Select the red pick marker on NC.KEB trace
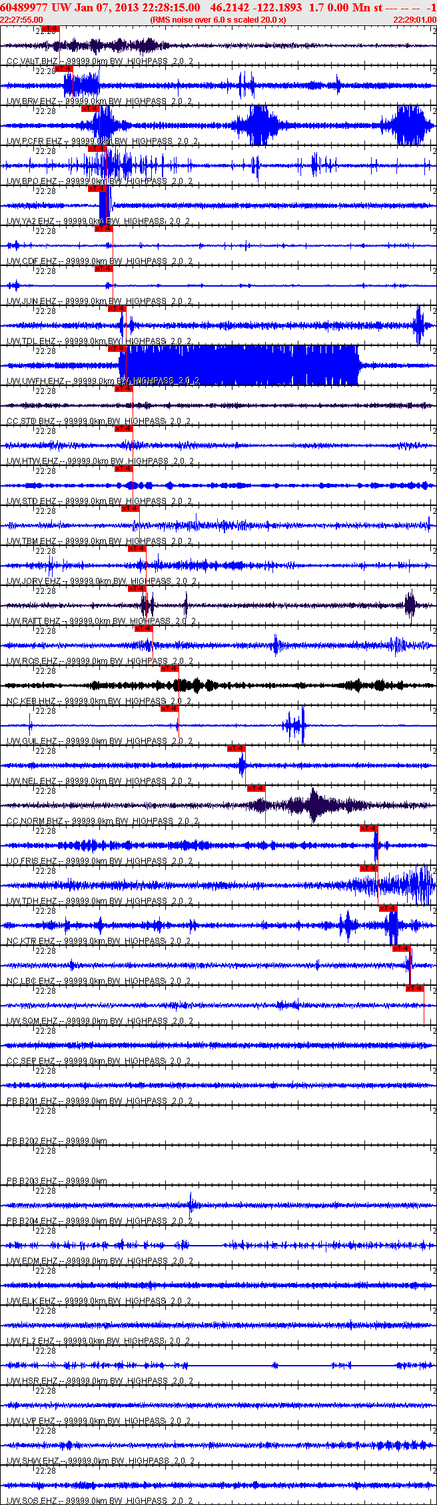This screenshot has width=437, height=1505. [170, 669]
